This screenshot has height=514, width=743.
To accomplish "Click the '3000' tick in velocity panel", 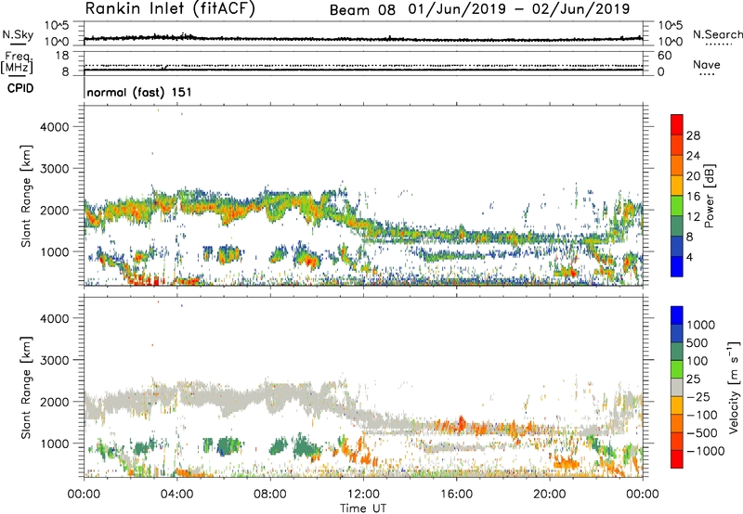I will point(55,360).
